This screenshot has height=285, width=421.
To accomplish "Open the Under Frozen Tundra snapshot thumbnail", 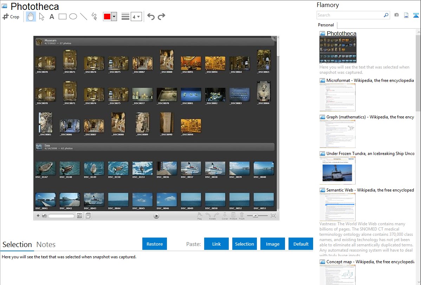I will pyautogui.click(x=337, y=171).
